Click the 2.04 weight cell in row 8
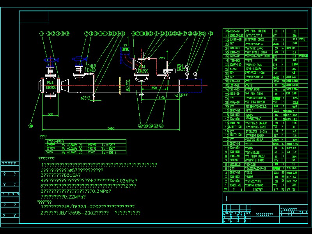Screen dimensions: 312x234 (x=295, y=156)
